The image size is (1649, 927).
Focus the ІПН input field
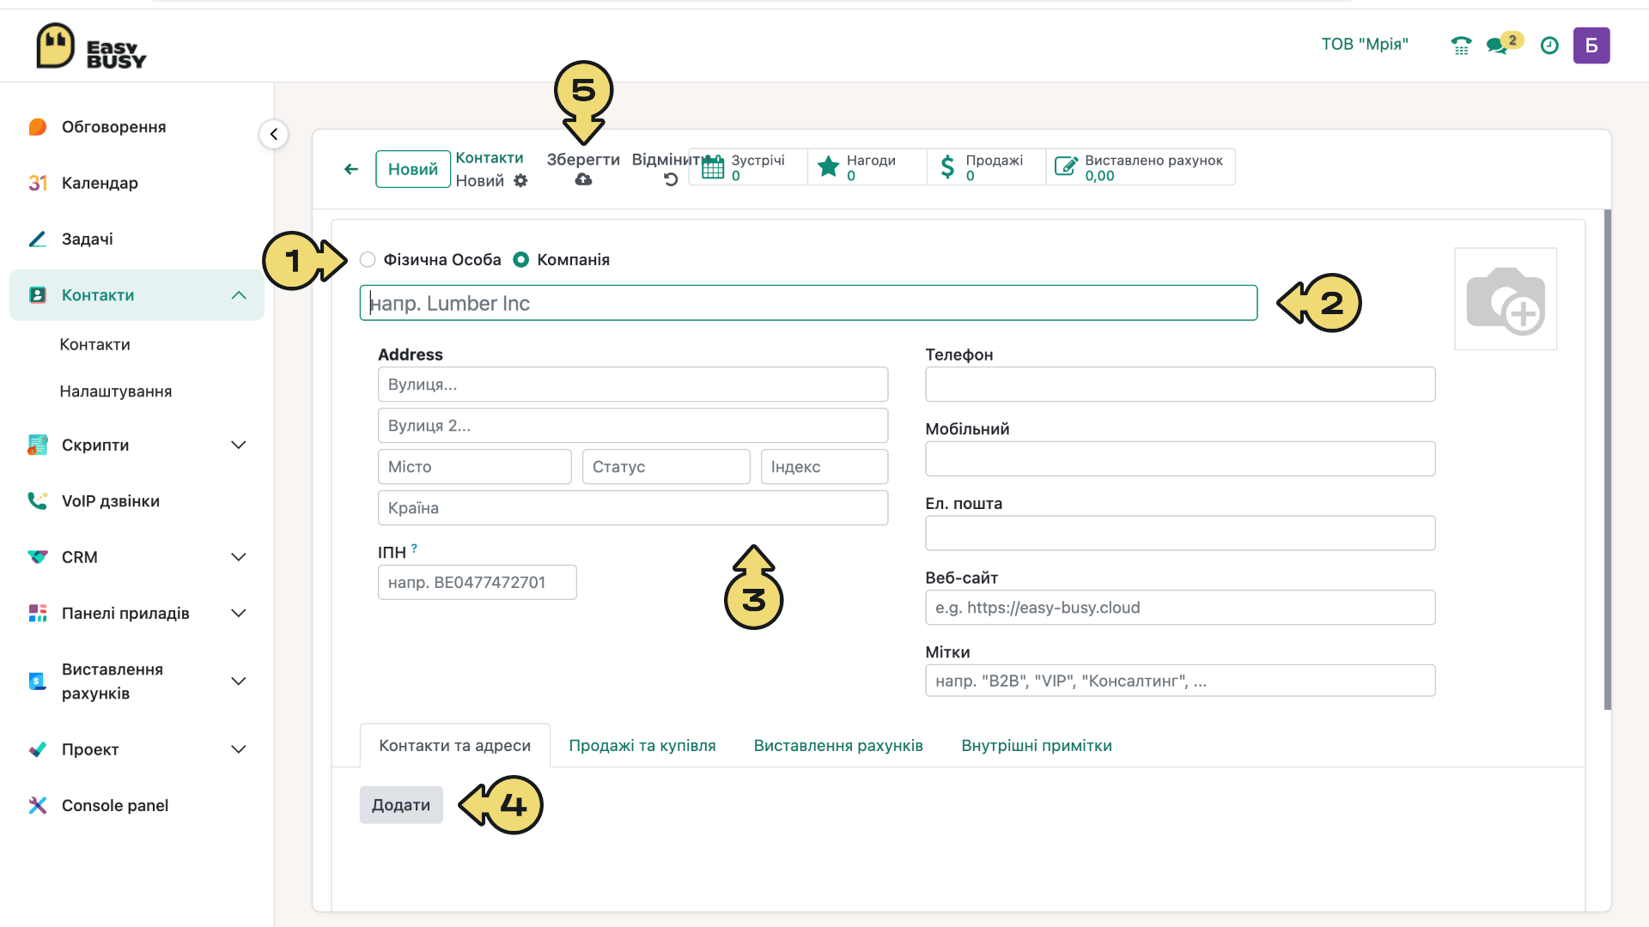pos(478,582)
